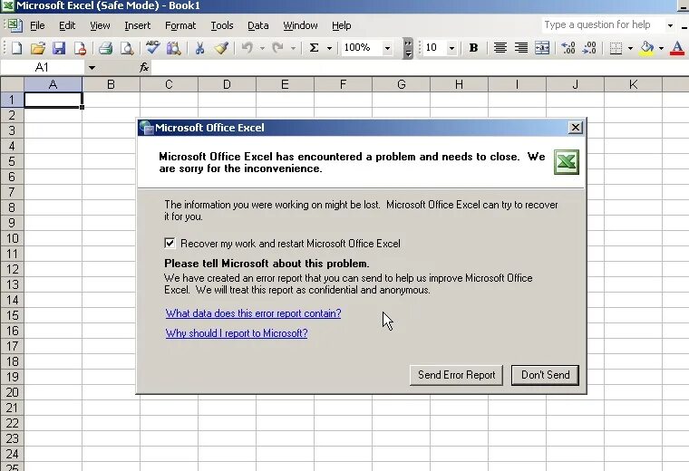Click the Insert Function fx icon

(143, 67)
